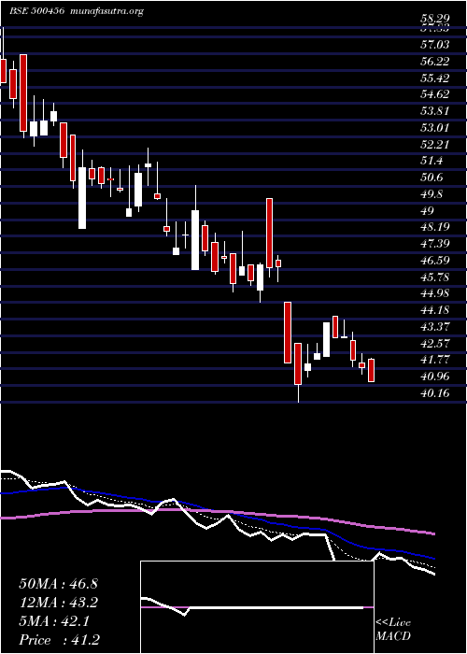Select the 58.29 price axis label
The image size is (467, 654).
tap(435, 20)
